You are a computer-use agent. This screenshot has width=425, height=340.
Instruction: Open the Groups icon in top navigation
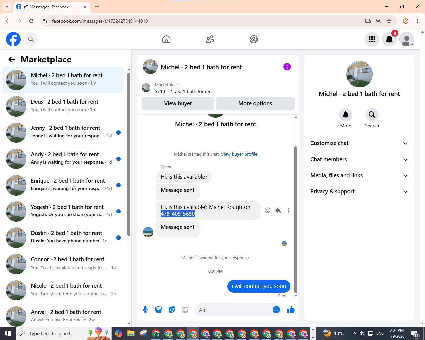point(254,39)
